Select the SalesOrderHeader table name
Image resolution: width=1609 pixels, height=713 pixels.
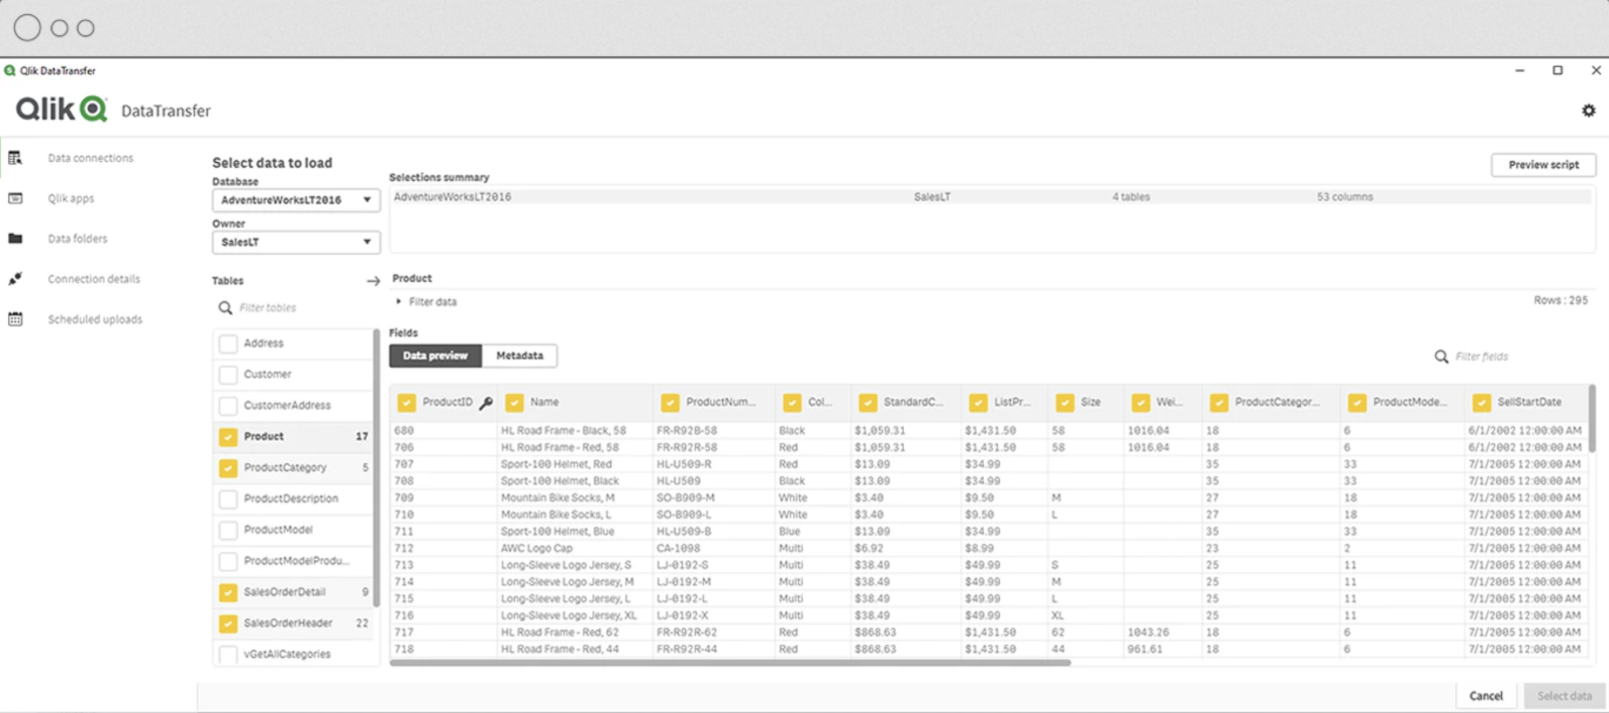click(288, 623)
